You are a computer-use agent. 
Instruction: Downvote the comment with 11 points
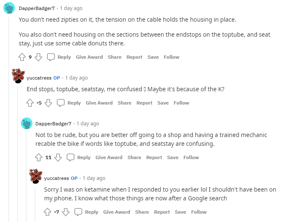click(58, 157)
